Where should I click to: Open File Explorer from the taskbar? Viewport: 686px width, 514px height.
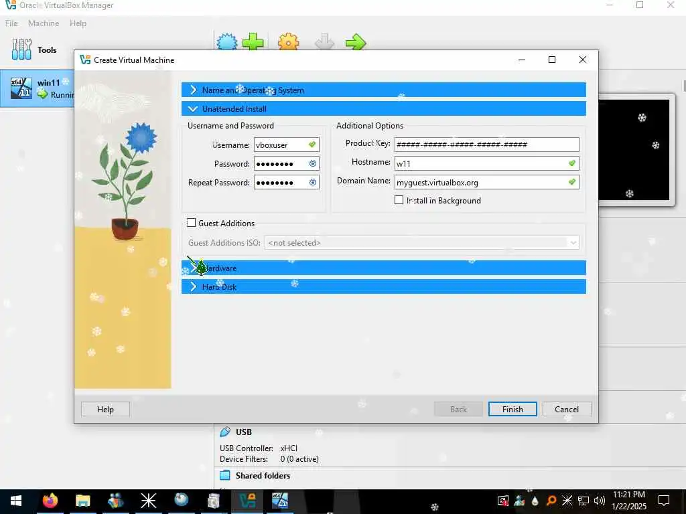tap(82, 501)
